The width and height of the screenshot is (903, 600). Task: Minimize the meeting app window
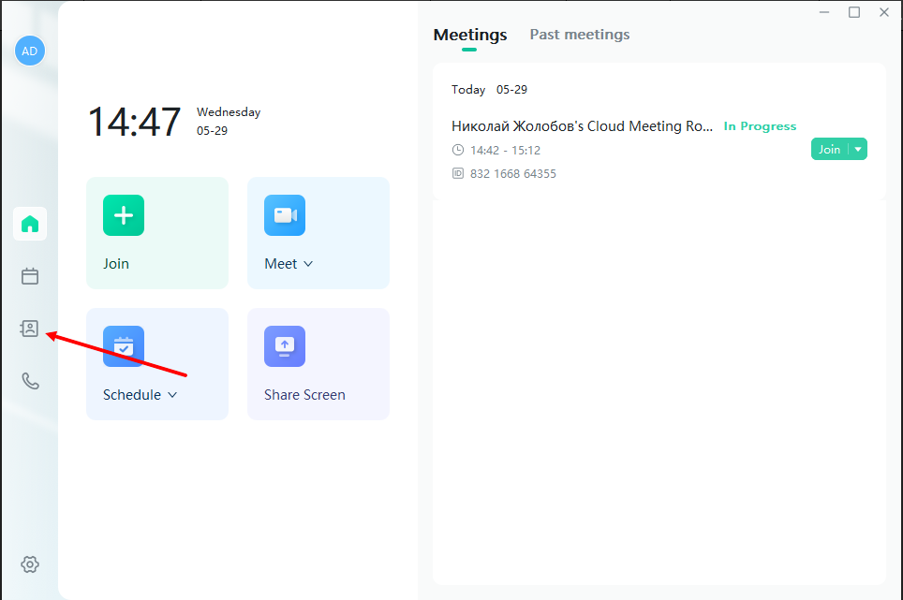(x=824, y=12)
